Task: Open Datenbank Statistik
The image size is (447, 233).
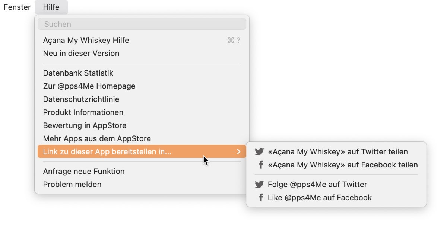Action: coord(142,73)
